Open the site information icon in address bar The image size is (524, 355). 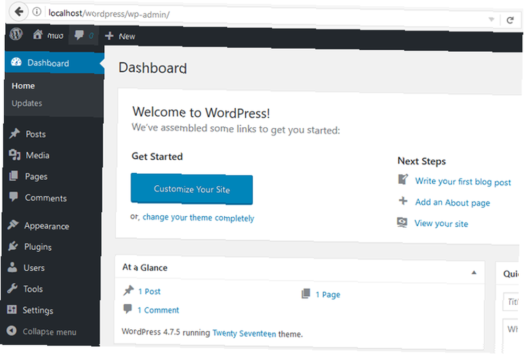[37, 12]
